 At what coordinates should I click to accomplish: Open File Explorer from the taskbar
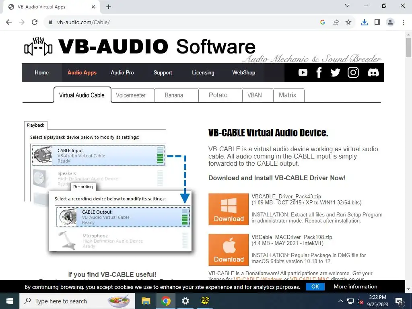(x=146, y=301)
